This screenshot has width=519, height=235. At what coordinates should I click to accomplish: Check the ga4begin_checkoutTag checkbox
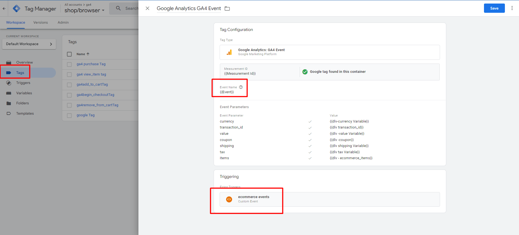tap(69, 95)
